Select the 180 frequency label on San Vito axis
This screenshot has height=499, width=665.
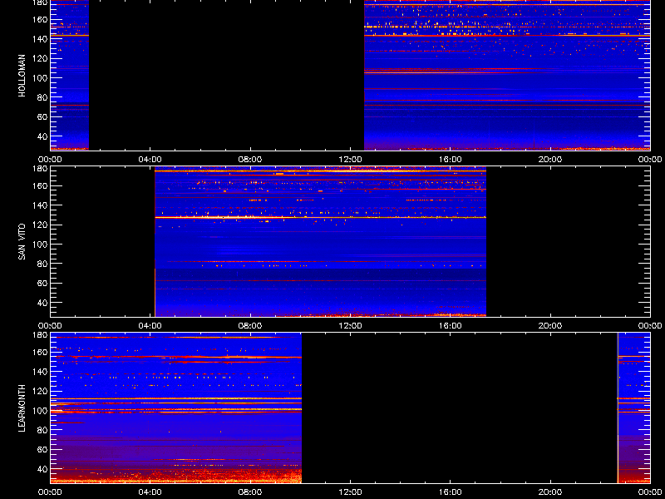coord(41,169)
